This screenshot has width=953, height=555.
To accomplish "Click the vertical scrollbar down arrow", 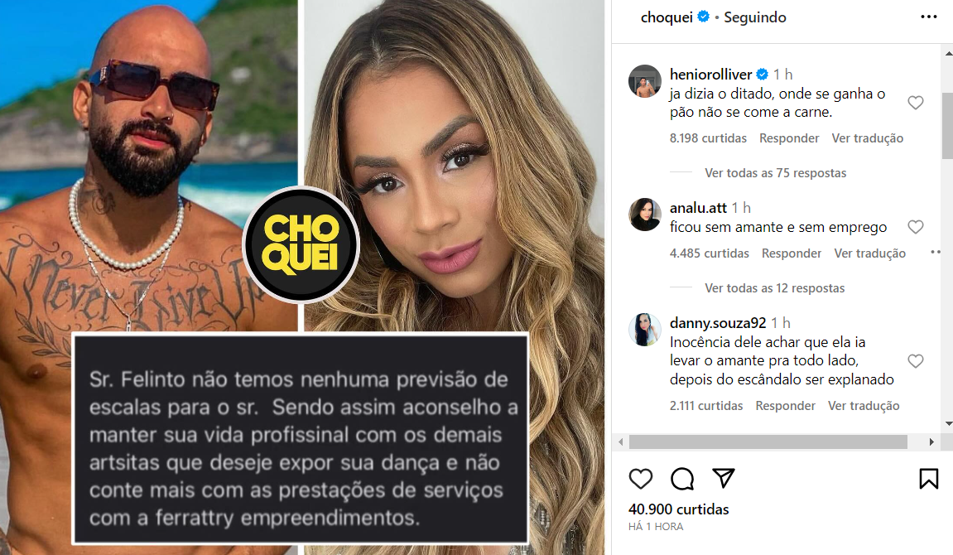I will click(x=948, y=423).
